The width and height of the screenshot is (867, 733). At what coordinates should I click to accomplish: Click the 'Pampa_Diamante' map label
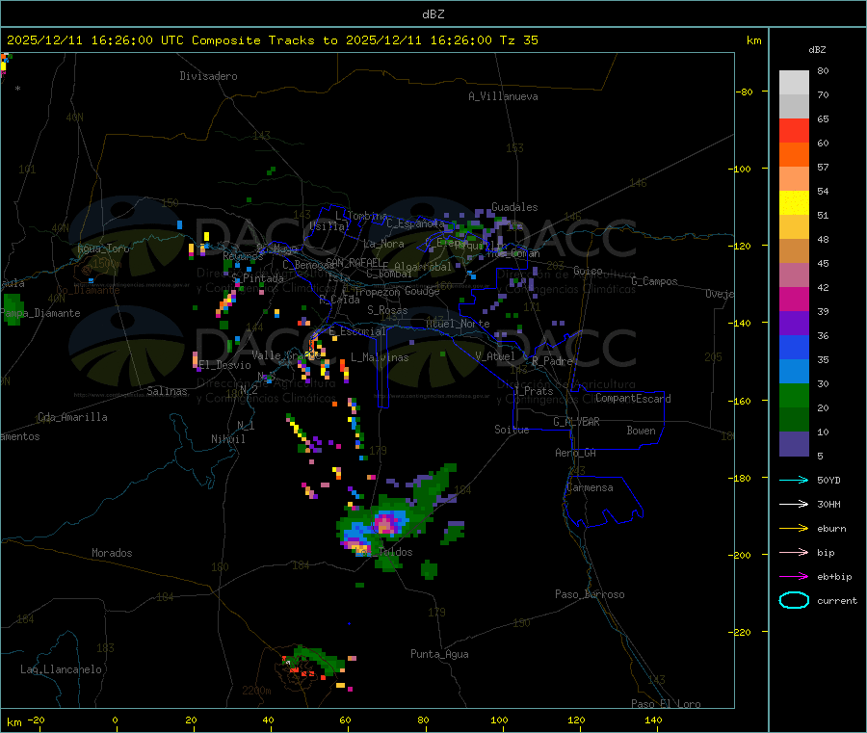click(40, 313)
